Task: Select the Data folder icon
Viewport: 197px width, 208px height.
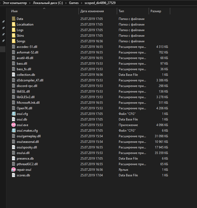Action: 14,19
